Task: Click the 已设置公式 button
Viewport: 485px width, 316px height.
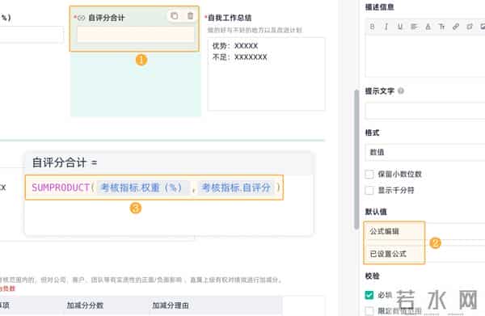Action: [x=425, y=254]
